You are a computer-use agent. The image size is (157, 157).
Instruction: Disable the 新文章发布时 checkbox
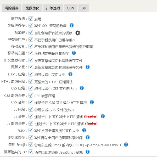pyautogui.click(x=31, y=60)
